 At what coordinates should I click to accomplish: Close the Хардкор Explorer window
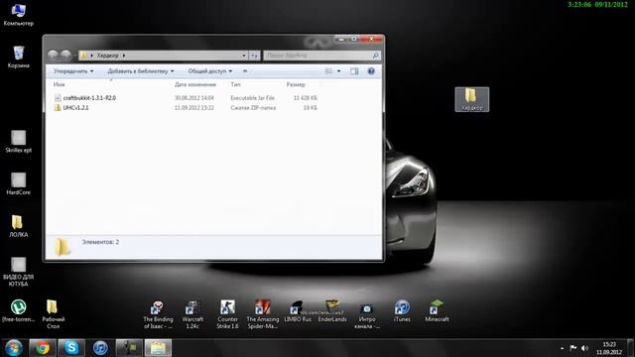point(371,40)
